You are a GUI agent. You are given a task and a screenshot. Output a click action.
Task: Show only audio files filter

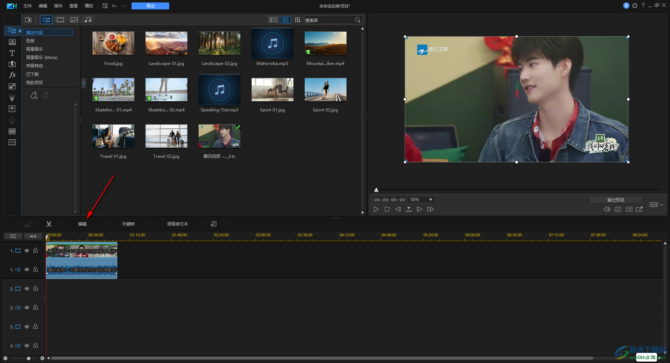pos(88,20)
